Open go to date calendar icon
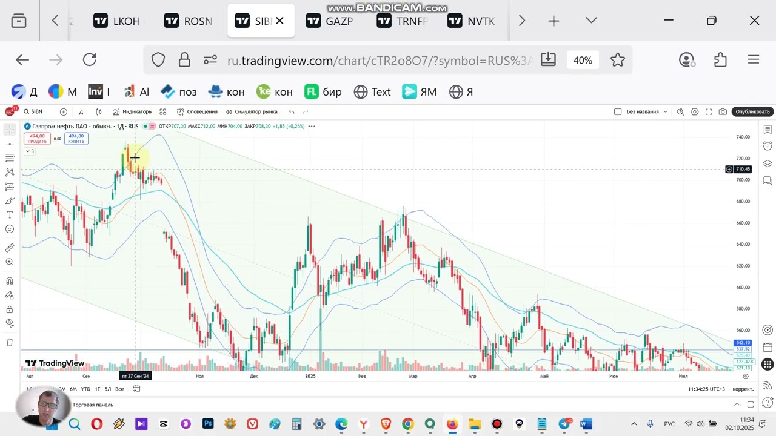Image resolution: width=776 pixels, height=436 pixels. [136, 389]
